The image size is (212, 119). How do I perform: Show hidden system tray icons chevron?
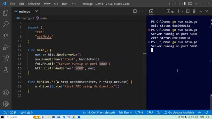coord(176,117)
